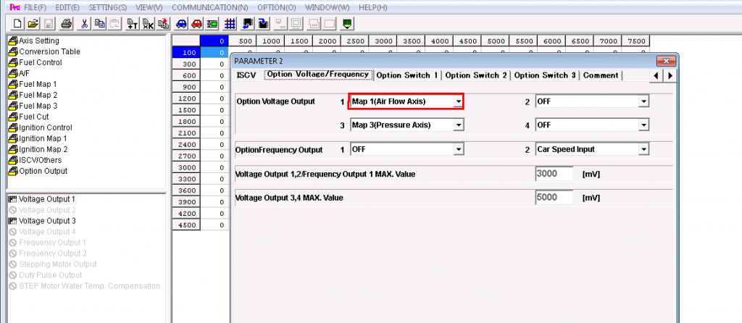Click Voltage Output 3,4 MAX value field

click(x=554, y=198)
